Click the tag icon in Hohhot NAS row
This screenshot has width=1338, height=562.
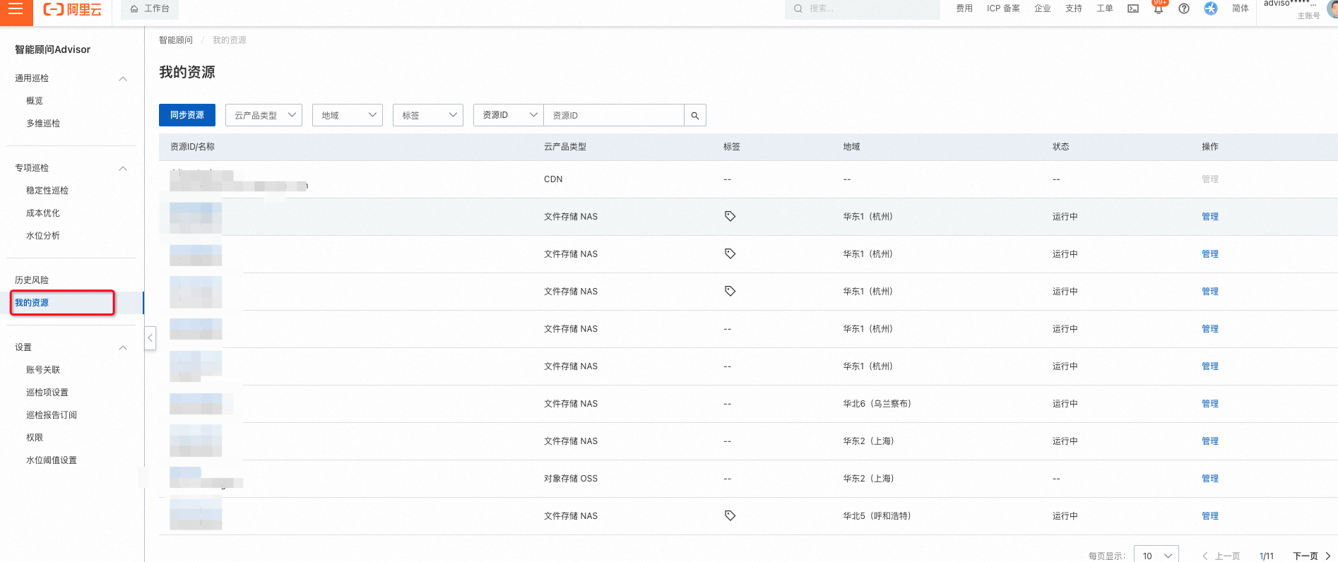tap(730, 515)
